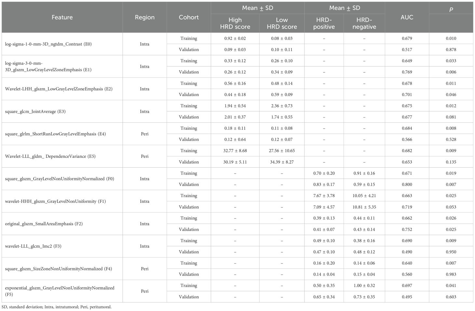
Task: Click the value 1.94 ± 0.54
Action: click(x=235, y=106)
